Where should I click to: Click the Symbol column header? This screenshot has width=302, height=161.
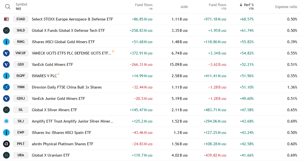pos(21,4)
